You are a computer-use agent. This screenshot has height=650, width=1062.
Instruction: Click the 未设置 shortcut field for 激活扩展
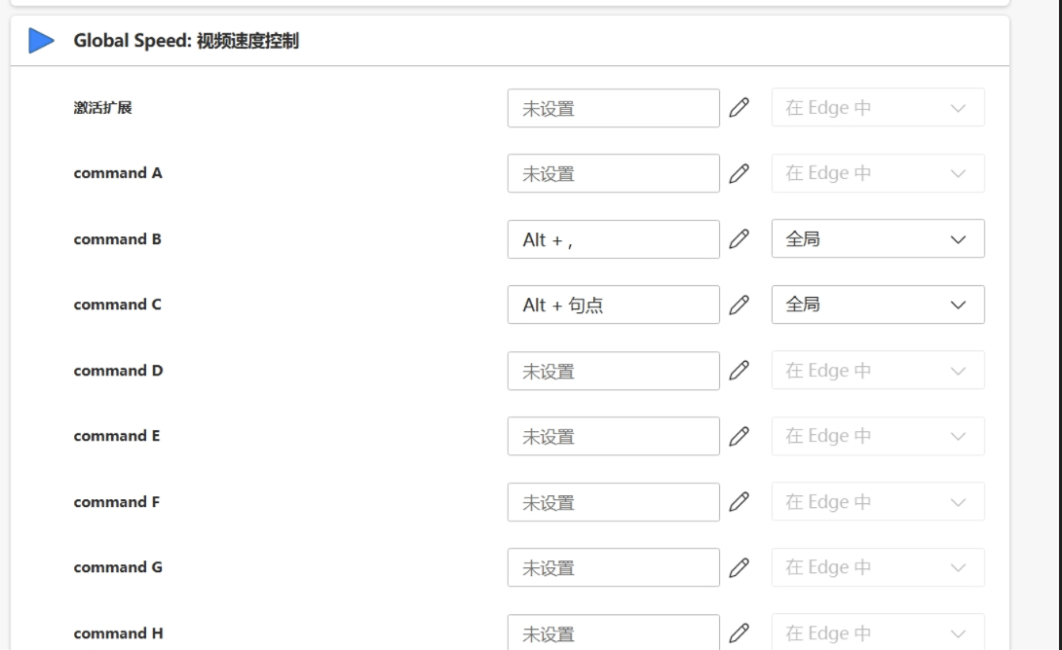614,108
